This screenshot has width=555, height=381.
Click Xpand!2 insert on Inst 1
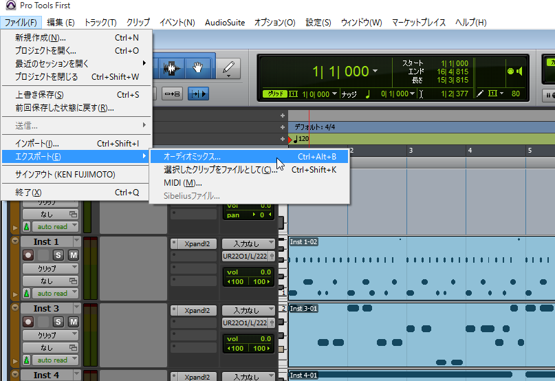click(197, 243)
